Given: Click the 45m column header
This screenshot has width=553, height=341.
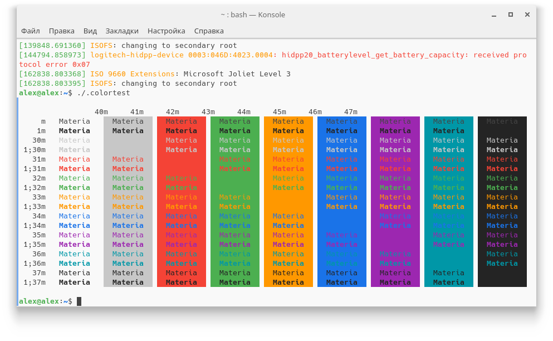Looking at the screenshot, I should [280, 112].
